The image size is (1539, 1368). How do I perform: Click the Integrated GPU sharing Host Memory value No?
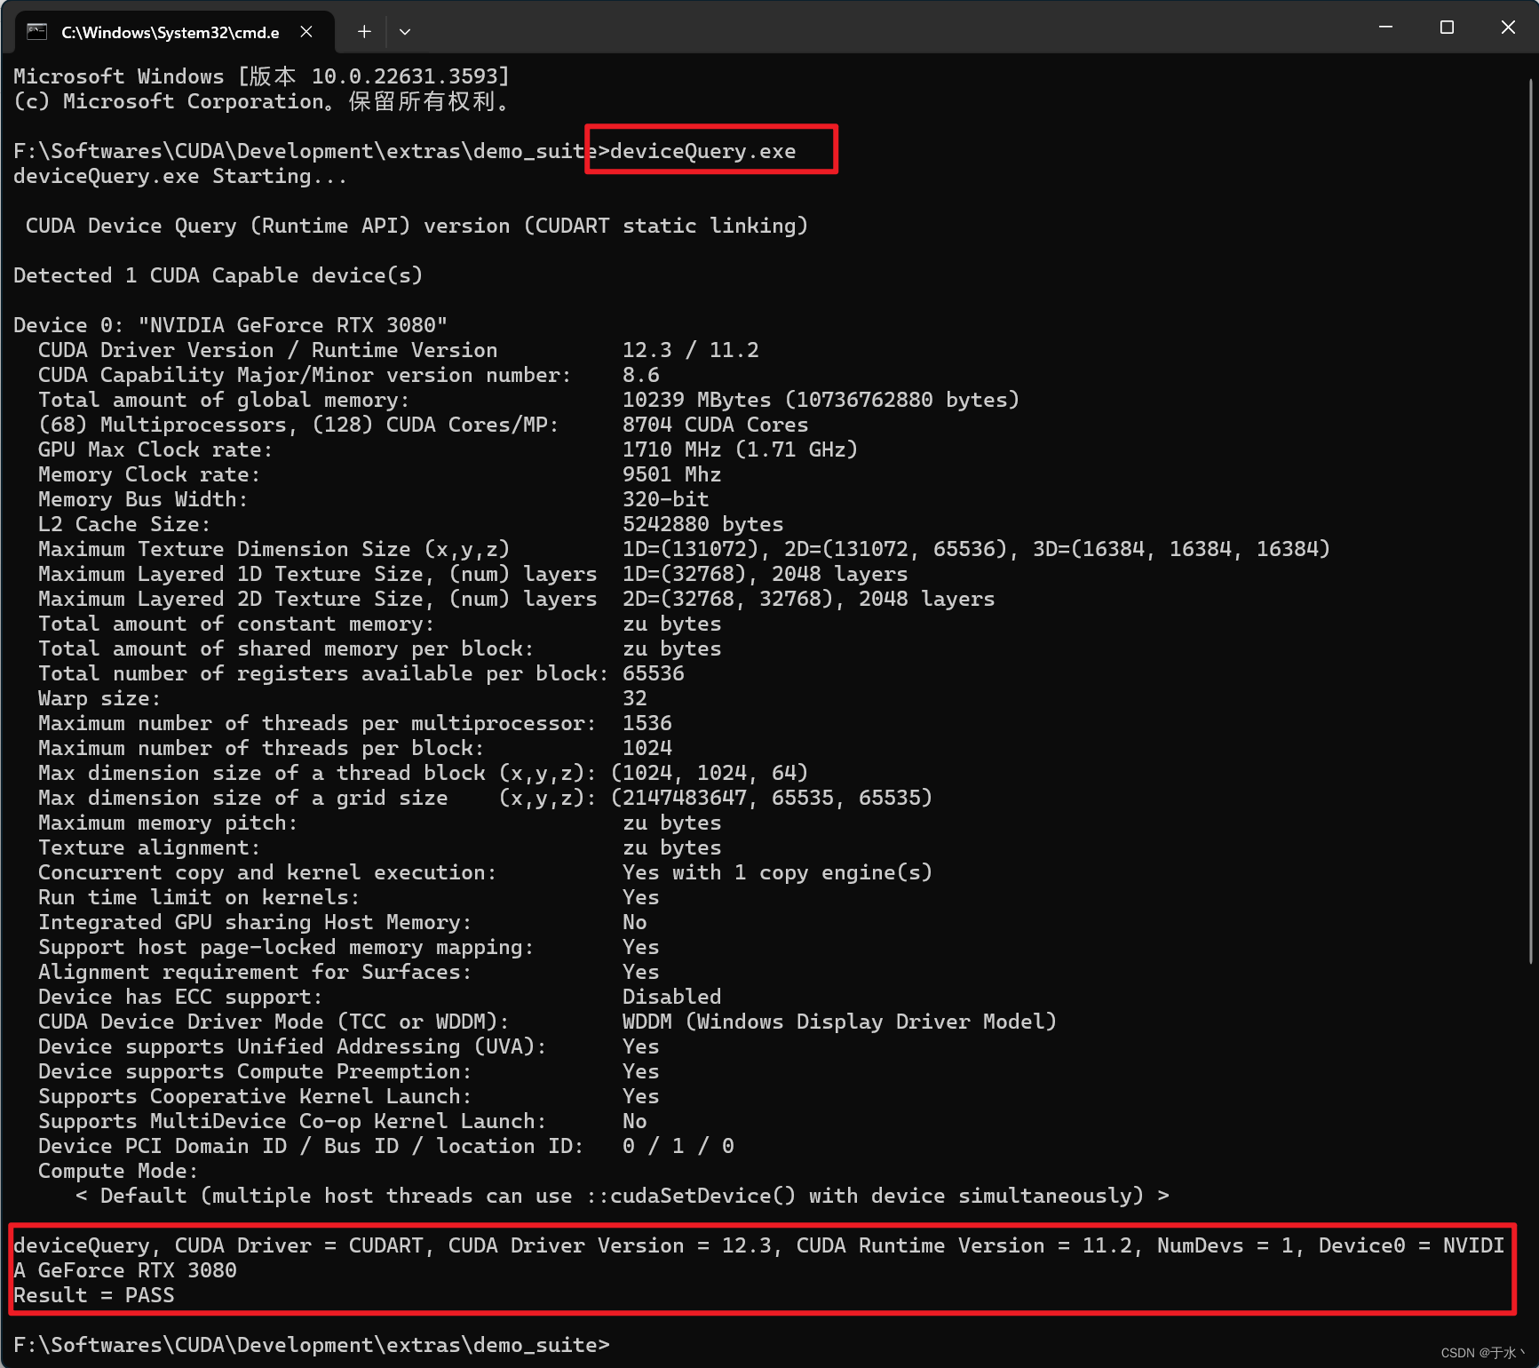(x=634, y=922)
